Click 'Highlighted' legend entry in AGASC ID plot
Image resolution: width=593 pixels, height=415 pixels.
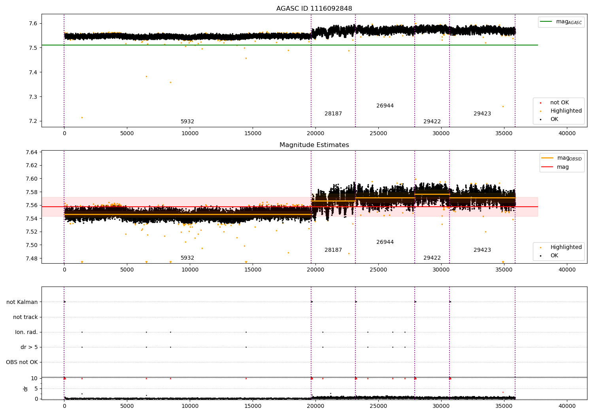coord(566,111)
